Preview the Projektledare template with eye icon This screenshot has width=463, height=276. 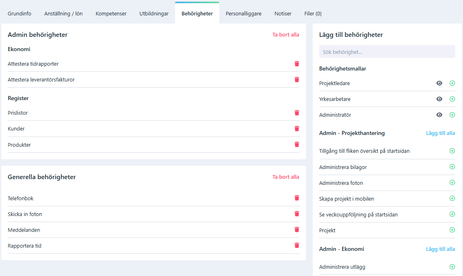[439, 83]
